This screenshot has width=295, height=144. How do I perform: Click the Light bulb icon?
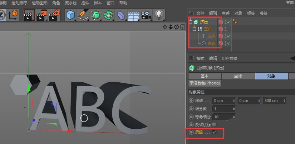(159, 15)
